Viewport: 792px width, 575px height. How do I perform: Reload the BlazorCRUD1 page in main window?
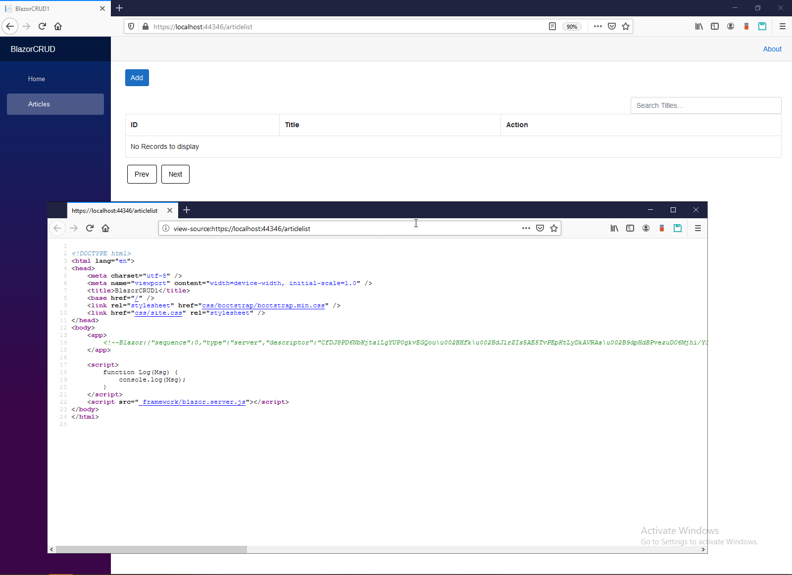coord(42,26)
